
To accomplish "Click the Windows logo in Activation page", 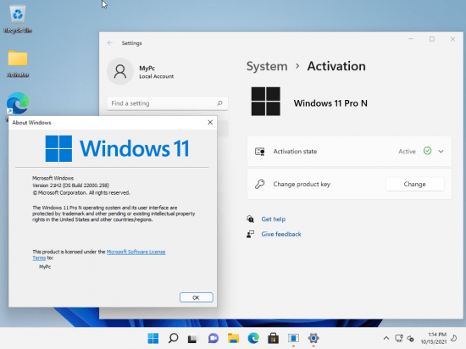I will [x=266, y=102].
